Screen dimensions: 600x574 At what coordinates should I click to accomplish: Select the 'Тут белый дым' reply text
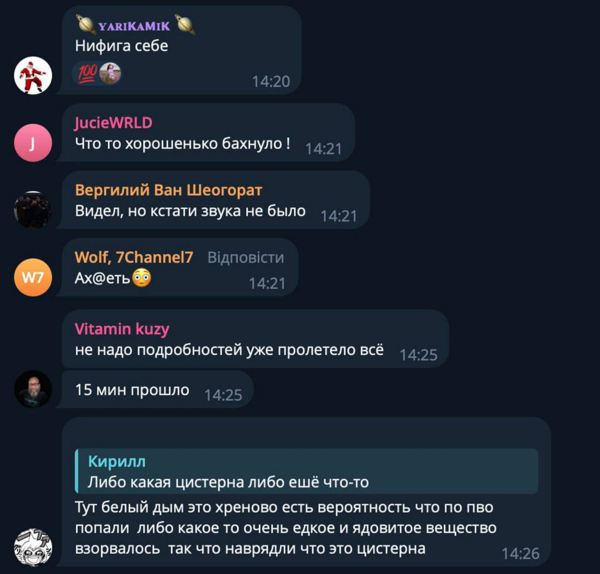pyautogui.click(x=285, y=528)
